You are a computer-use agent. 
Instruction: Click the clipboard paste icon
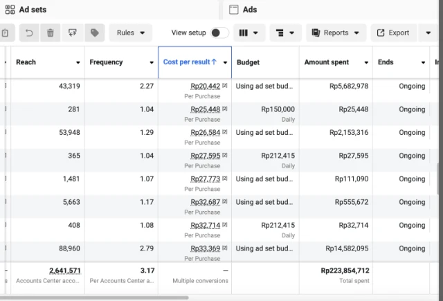click(x=6, y=33)
